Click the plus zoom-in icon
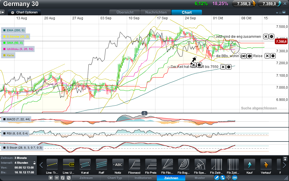Viewport: 289px width, 181px height. 51,178
